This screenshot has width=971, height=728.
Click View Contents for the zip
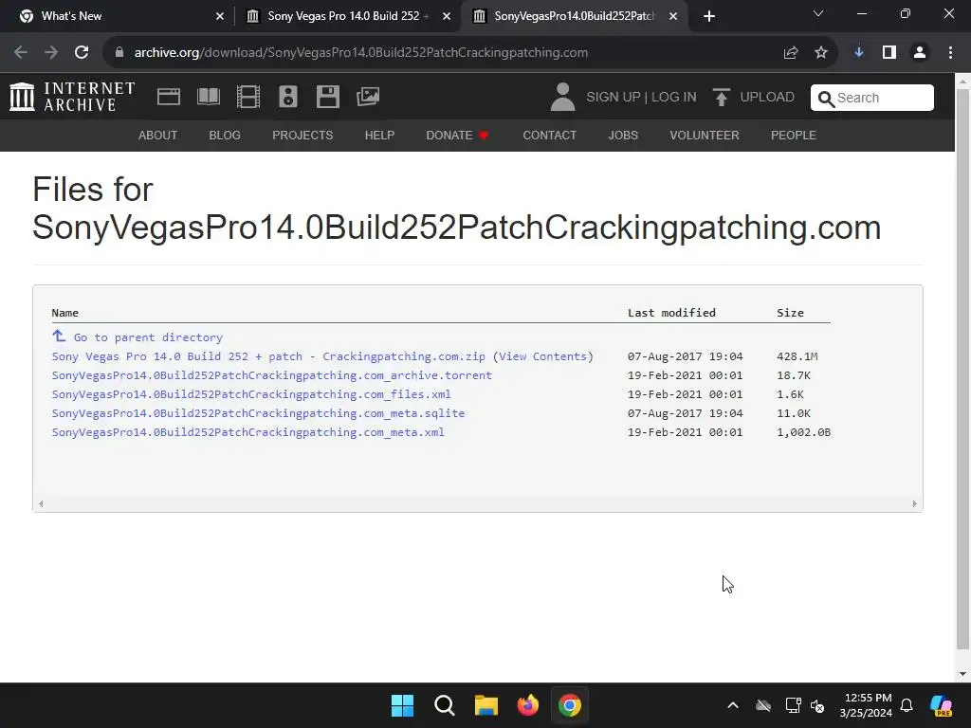click(543, 356)
